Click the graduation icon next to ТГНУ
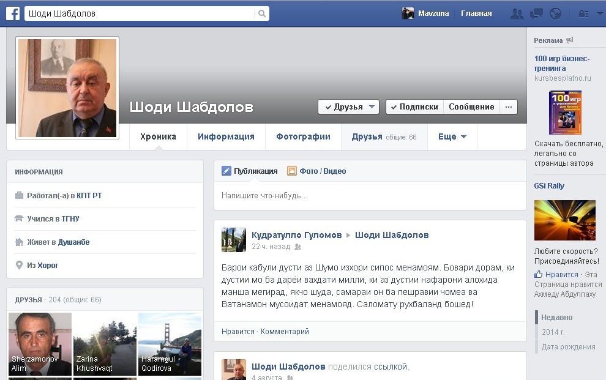This screenshot has height=380, width=606. pos(18,218)
